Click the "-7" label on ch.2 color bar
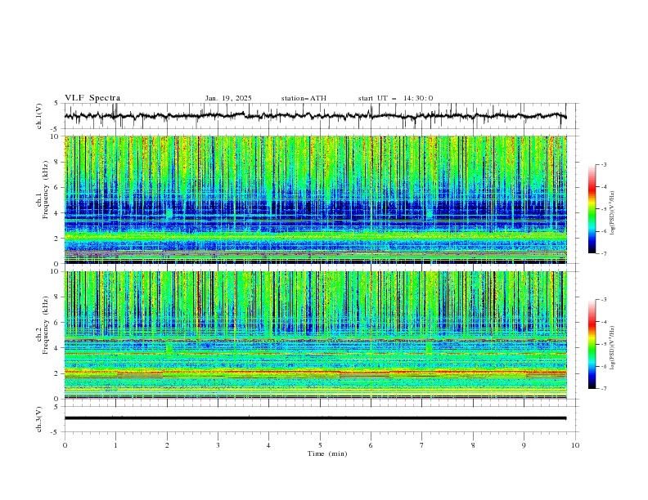The width and height of the screenshot is (648, 500). tap(604, 388)
